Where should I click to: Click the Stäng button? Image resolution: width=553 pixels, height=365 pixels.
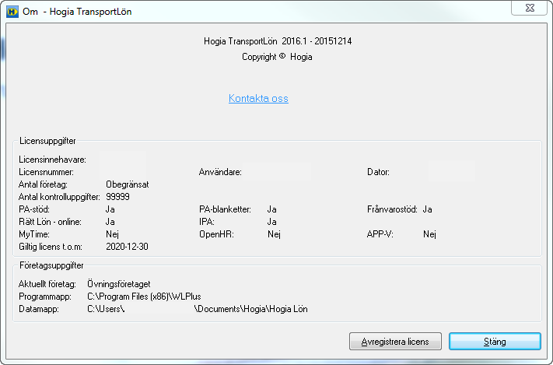(495, 342)
